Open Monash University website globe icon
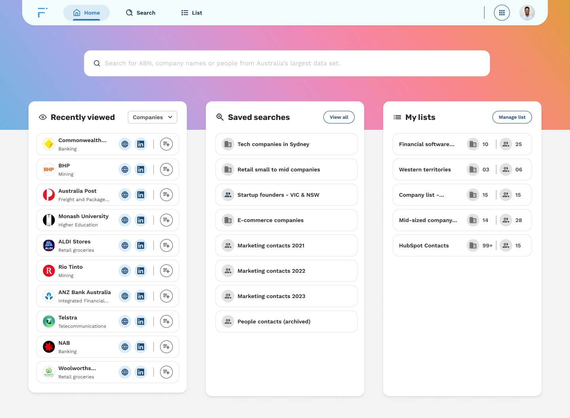The height and width of the screenshot is (418, 570). [125, 220]
